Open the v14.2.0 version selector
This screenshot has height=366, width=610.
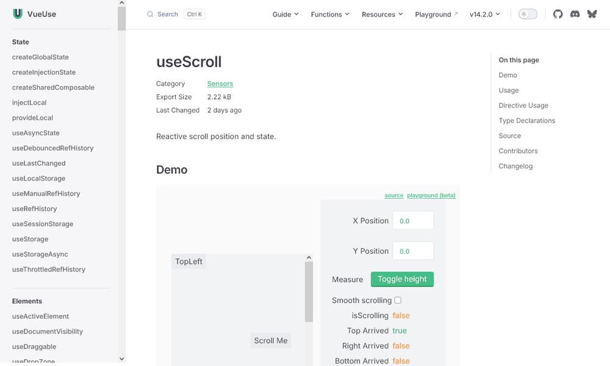484,13
